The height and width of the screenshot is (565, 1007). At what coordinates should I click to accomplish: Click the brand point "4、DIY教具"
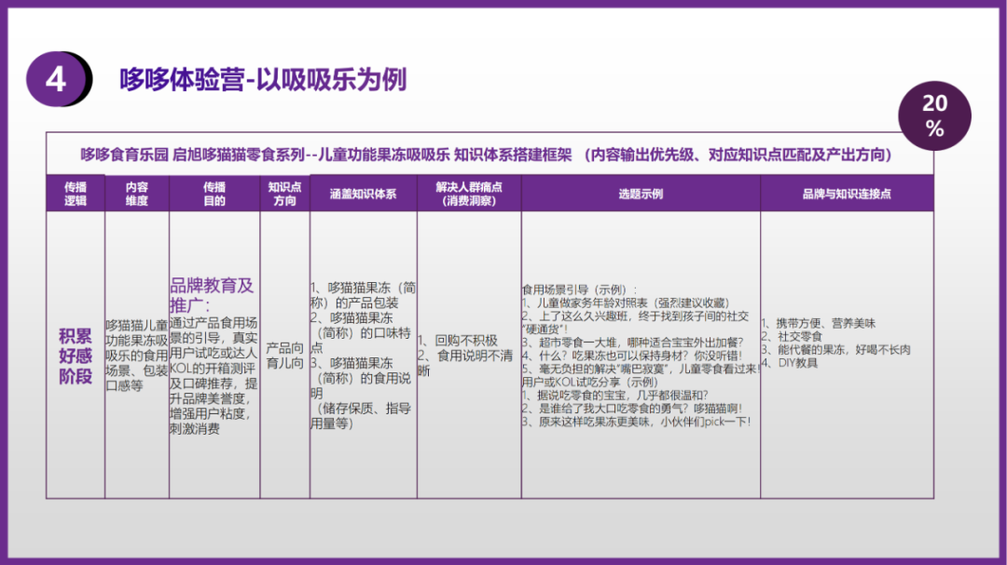[790, 363]
